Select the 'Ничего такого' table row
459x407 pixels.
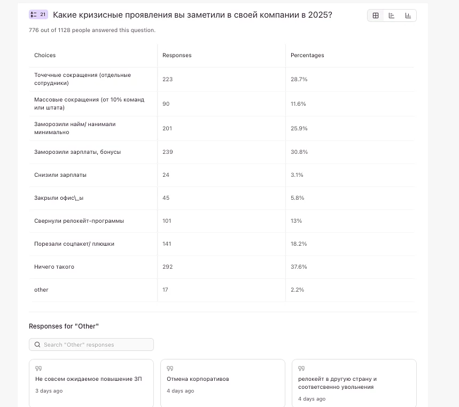point(55,267)
